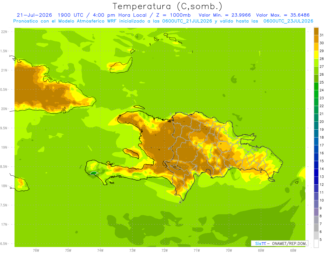Click the colorbar label '14'
Viewport: 329px width, 254px height.
click(322, 169)
